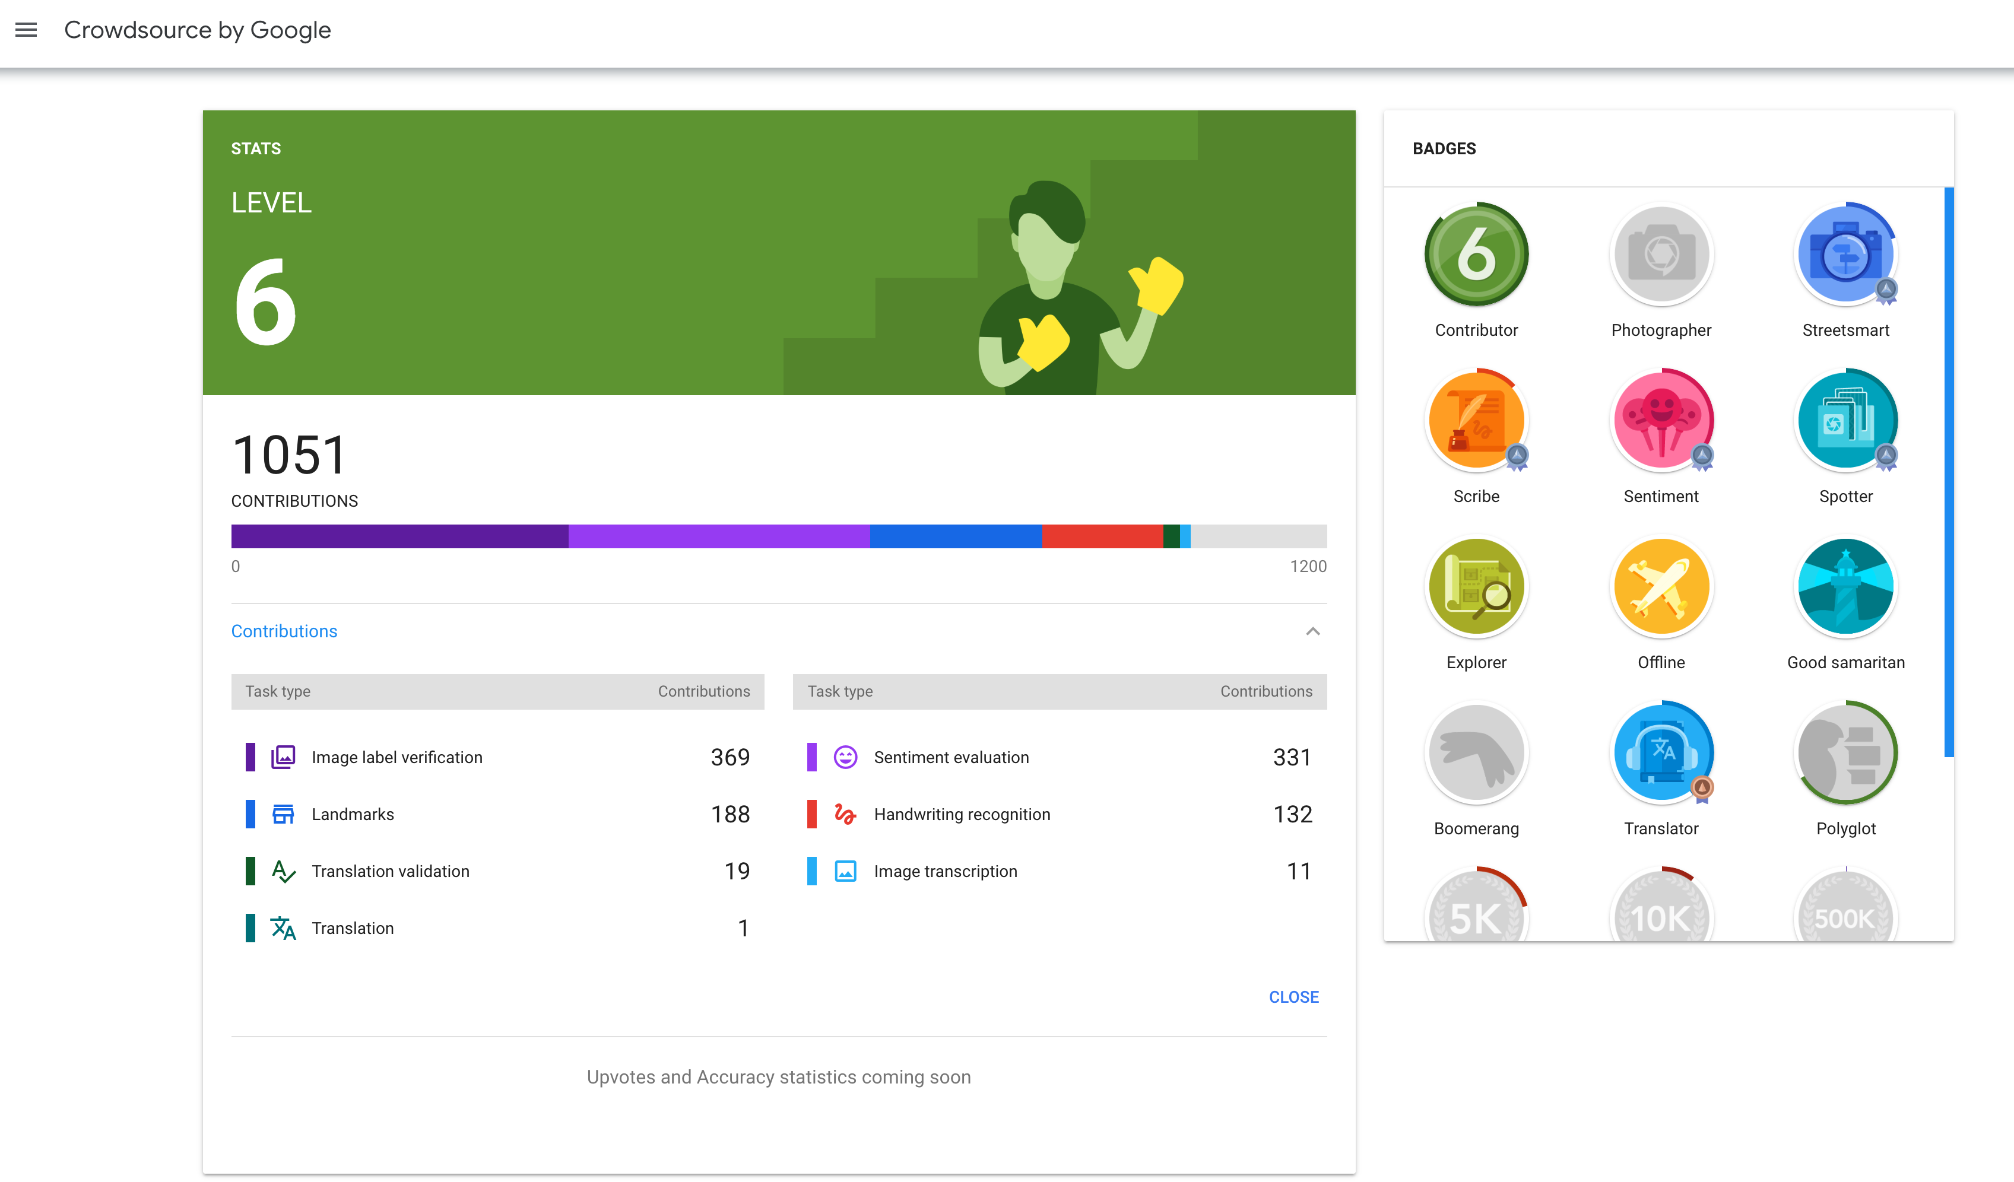Click the Contributor level 6 badge
Image resolution: width=2014 pixels, height=1182 pixels.
point(1476,254)
